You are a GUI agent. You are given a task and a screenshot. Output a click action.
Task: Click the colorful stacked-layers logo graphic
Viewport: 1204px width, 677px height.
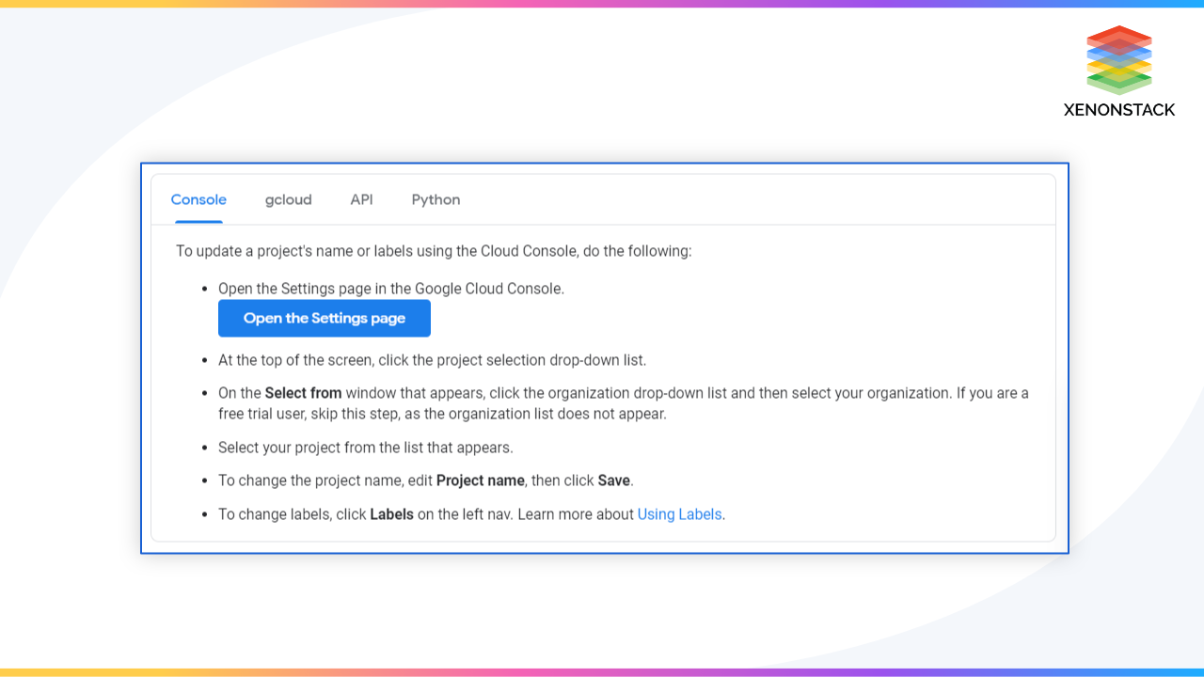point(1118,58)
